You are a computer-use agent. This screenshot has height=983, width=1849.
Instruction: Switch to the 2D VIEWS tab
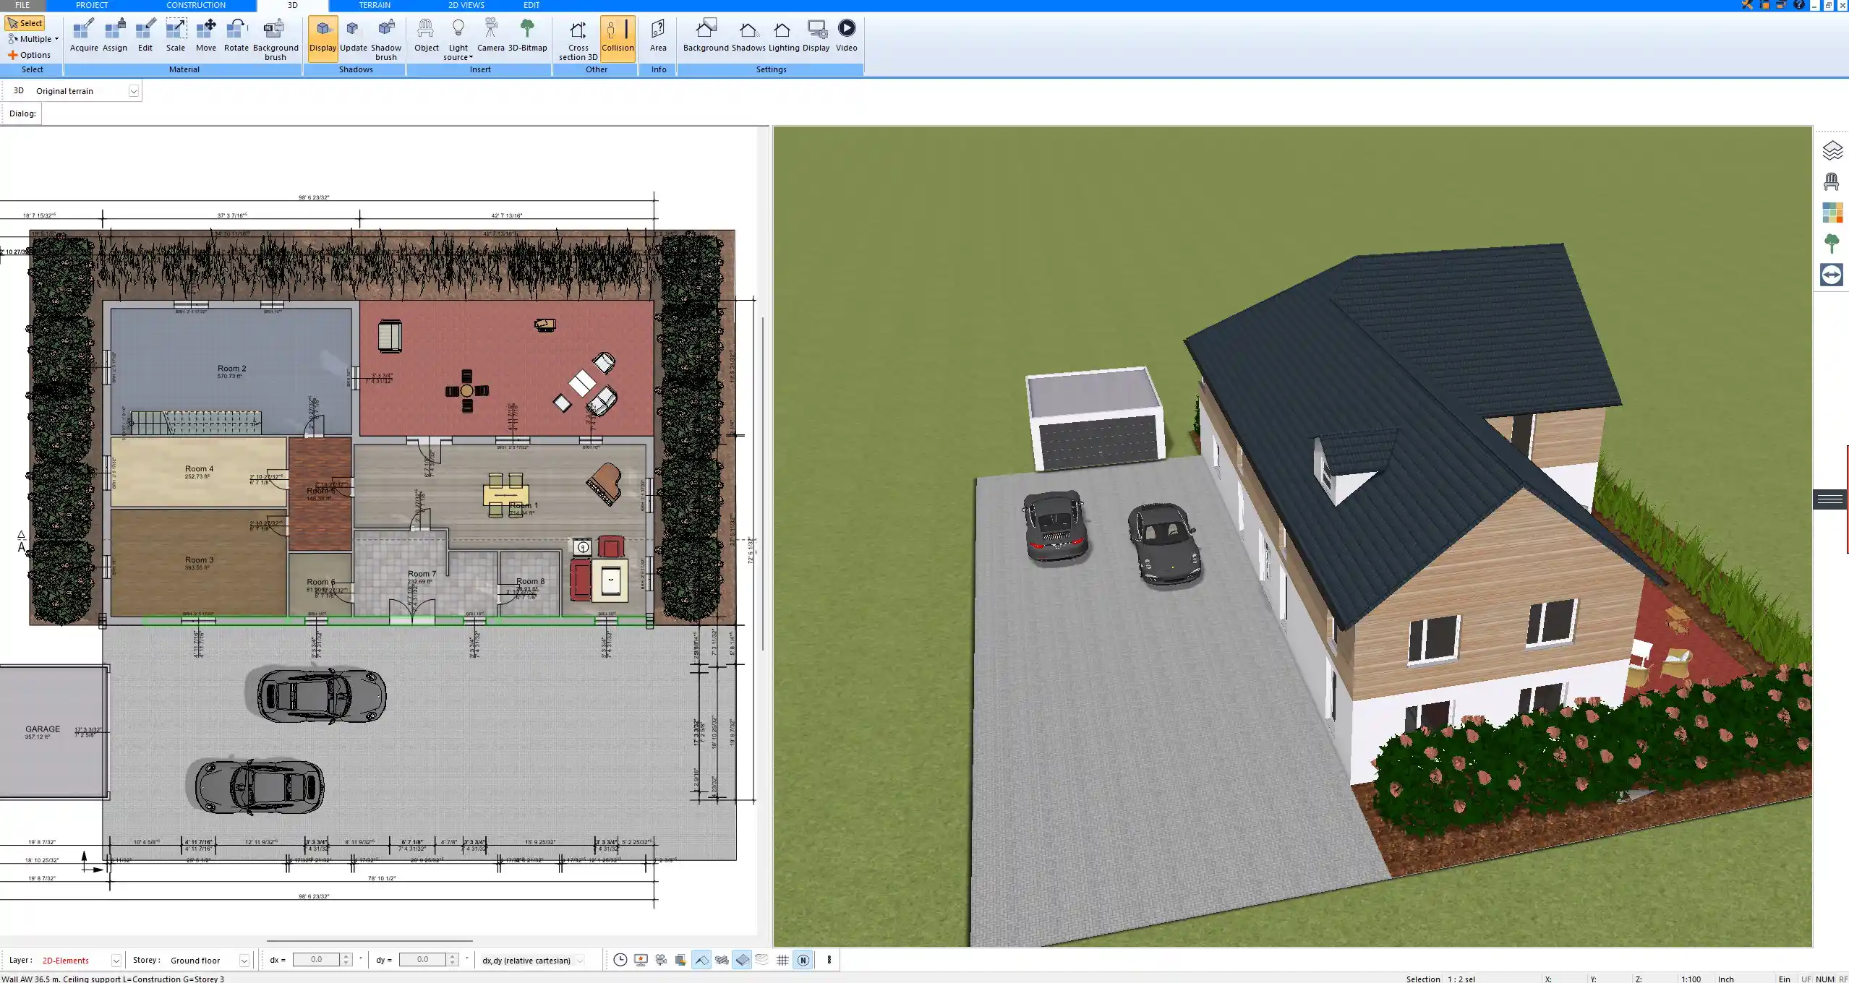[x=466, y=5]
